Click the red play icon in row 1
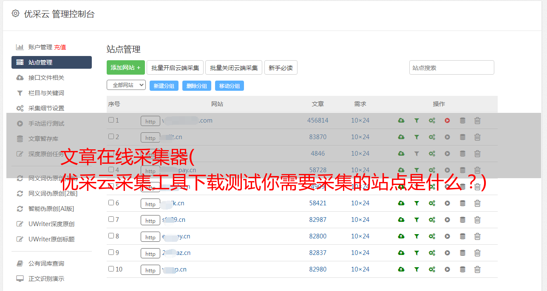 (447, 120)
